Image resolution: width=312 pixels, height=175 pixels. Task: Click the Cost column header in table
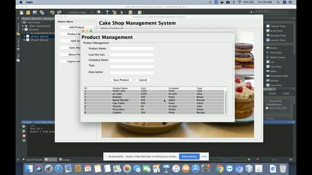143,88
